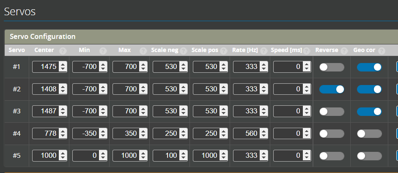The image size is (398, 173).
Task: Click help icon next to Center header
Action: (x=63, y=51)
